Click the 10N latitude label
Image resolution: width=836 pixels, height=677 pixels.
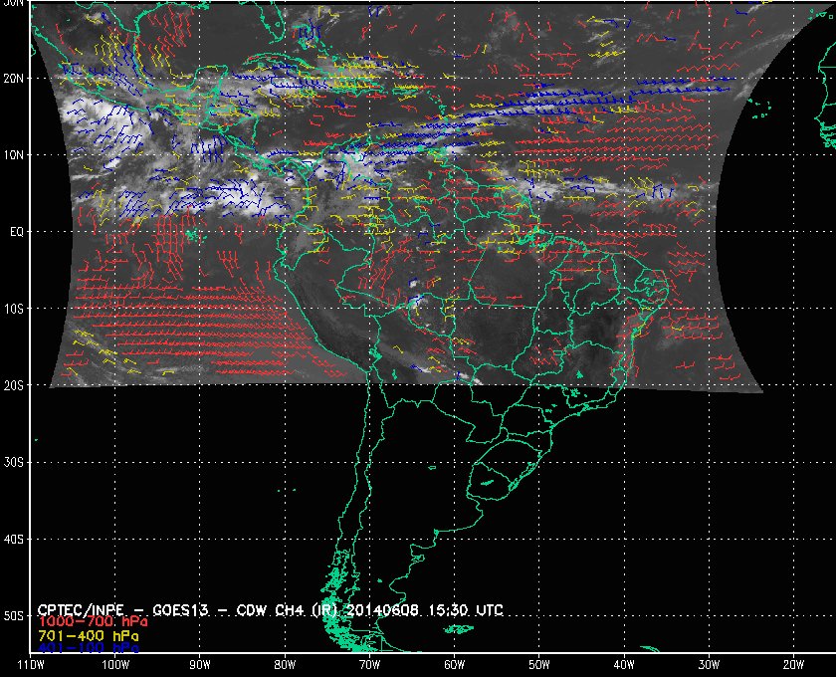pos(13,155)
